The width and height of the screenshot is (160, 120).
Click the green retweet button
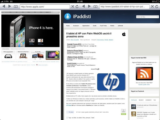pyautogui.click(x=123, y=114)
